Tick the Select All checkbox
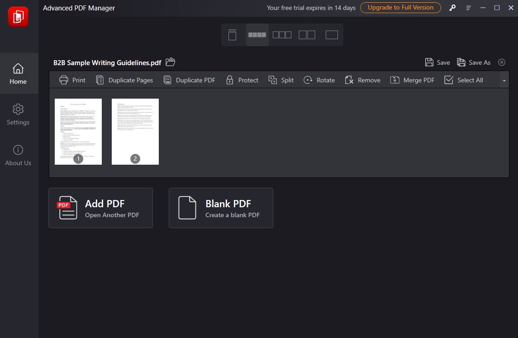Screen dimensions: 518x338 click(449, 80)
